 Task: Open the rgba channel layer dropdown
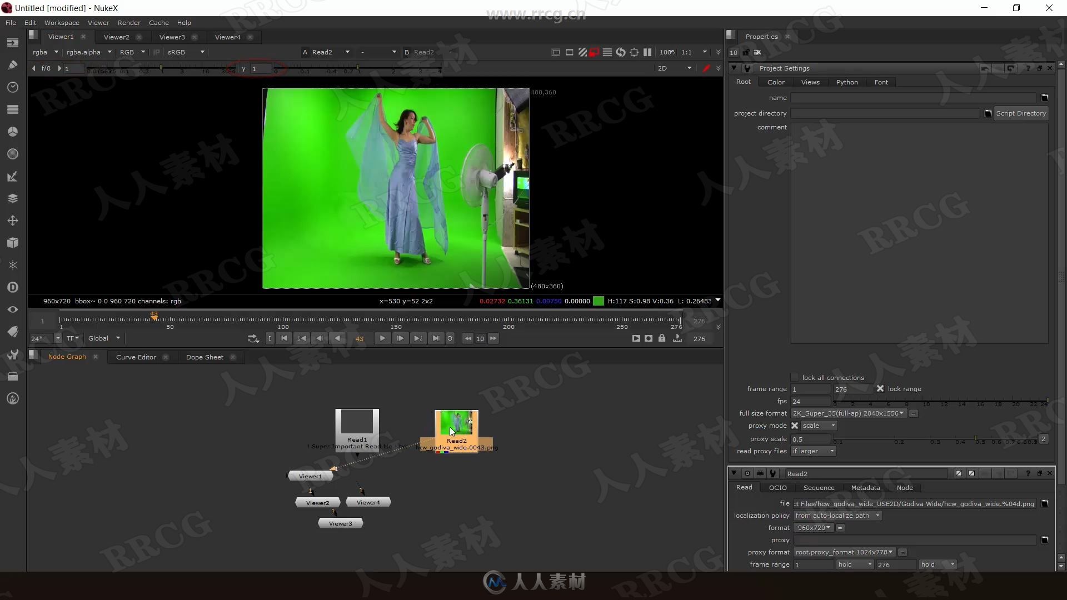45,52
